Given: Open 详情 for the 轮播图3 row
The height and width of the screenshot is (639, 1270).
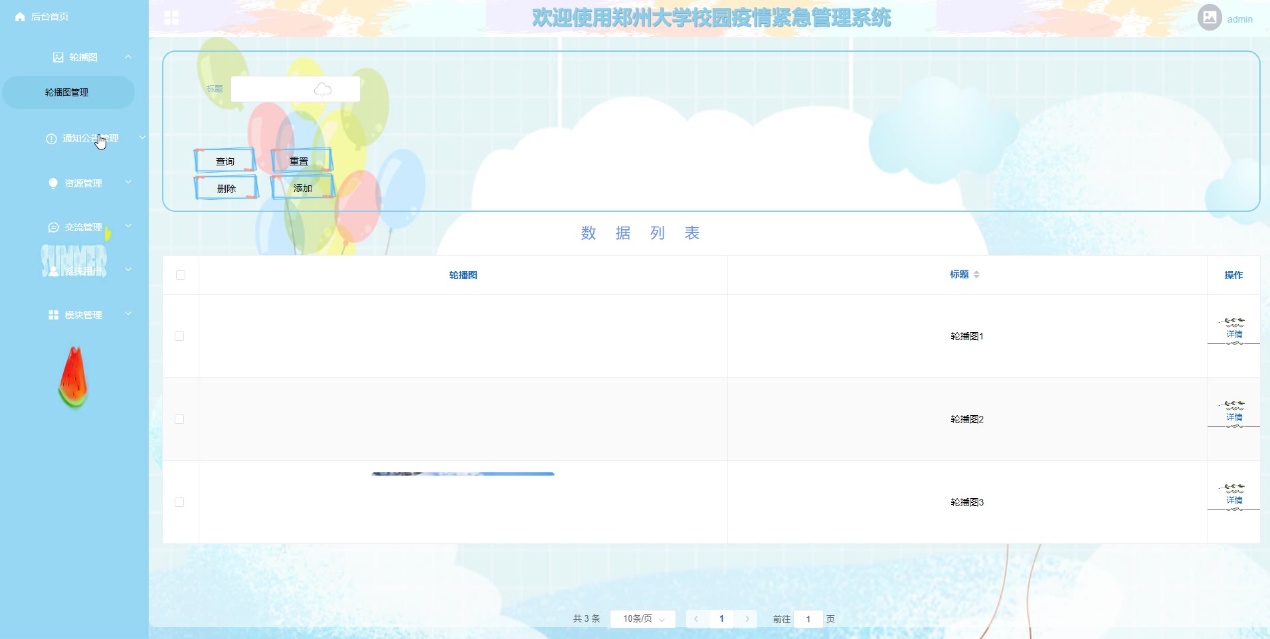Looking at the screenshot, I should tap(1234, 500).
